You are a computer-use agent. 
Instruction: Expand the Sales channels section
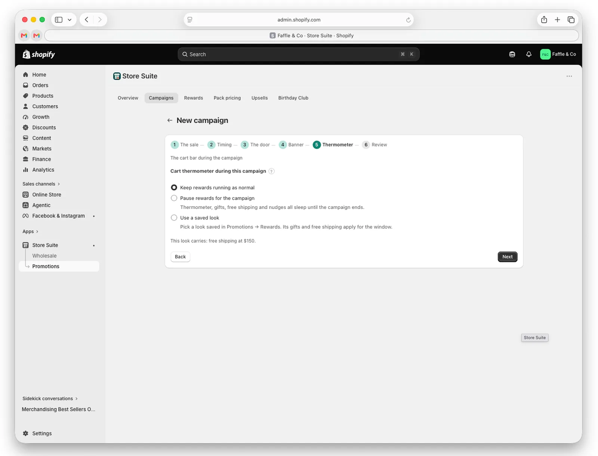coord(41,184)
